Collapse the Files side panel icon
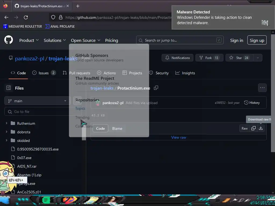The height and width of the screenshot is (206, 275). pyautogui.click(x=9, y=88)
